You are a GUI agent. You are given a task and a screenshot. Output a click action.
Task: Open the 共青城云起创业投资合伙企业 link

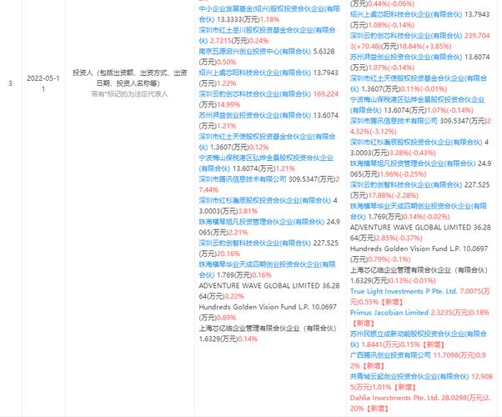coord(409,376)
